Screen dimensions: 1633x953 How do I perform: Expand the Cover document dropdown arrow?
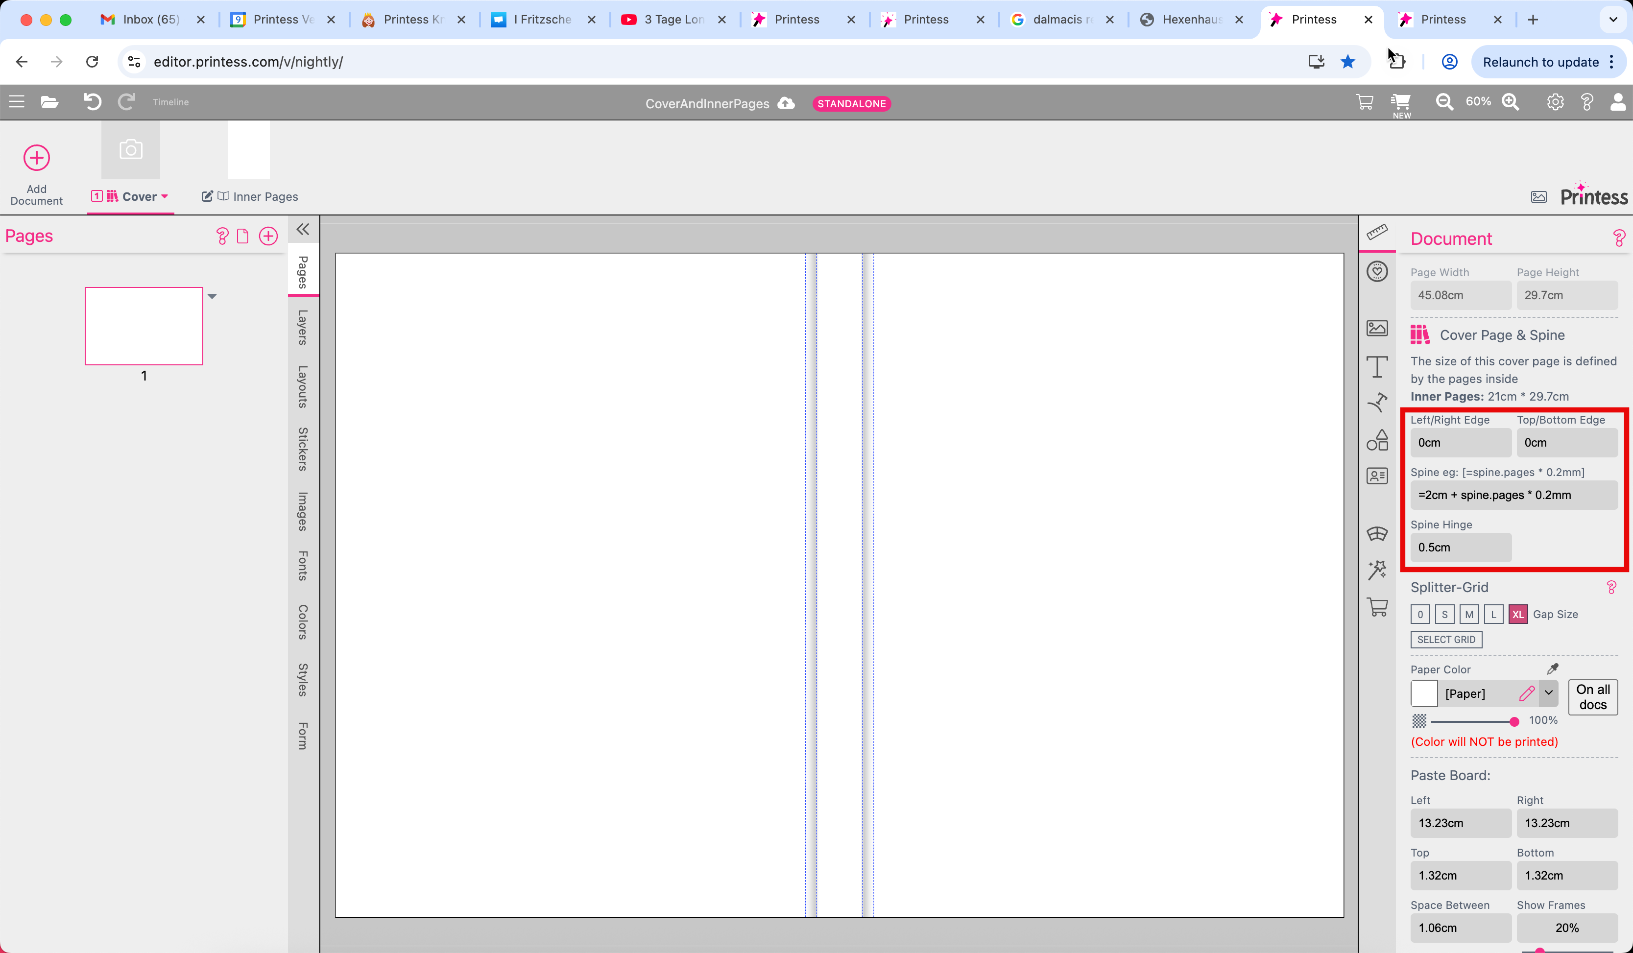pos(165,196)
